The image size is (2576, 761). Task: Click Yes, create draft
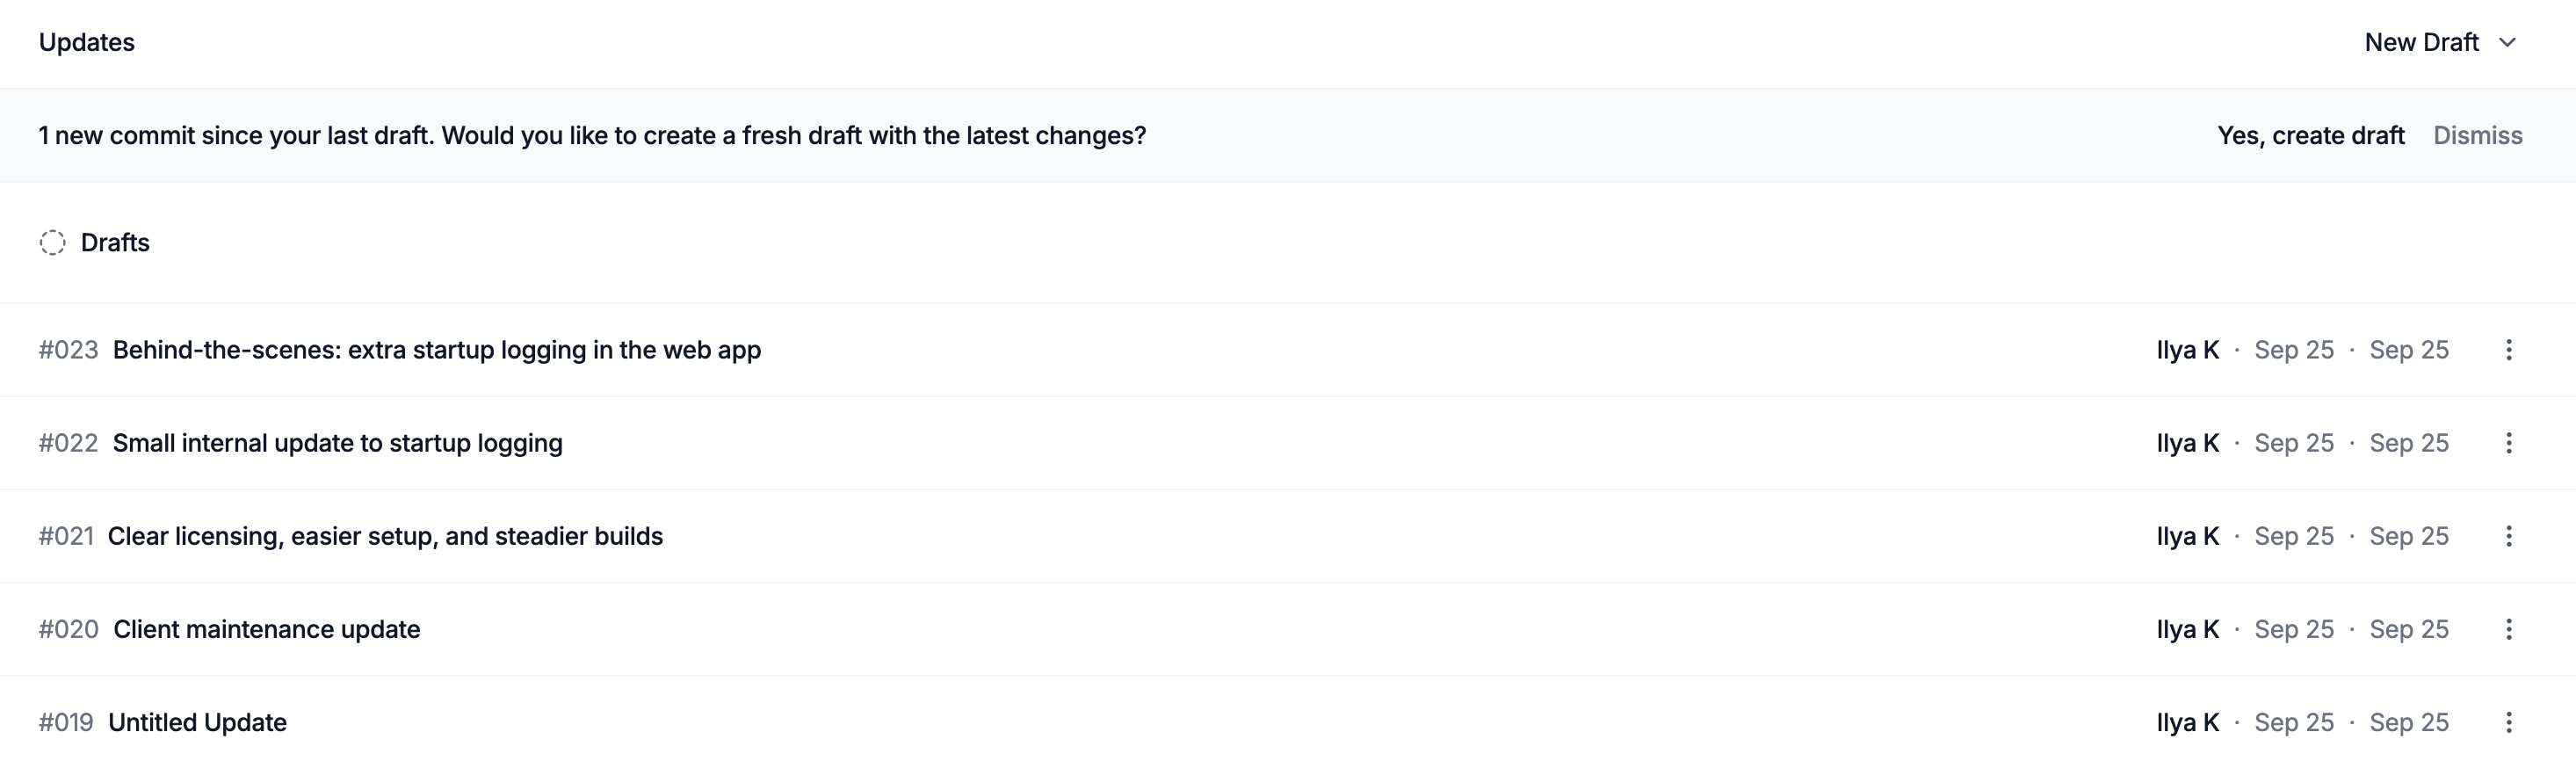point(2310,136)
